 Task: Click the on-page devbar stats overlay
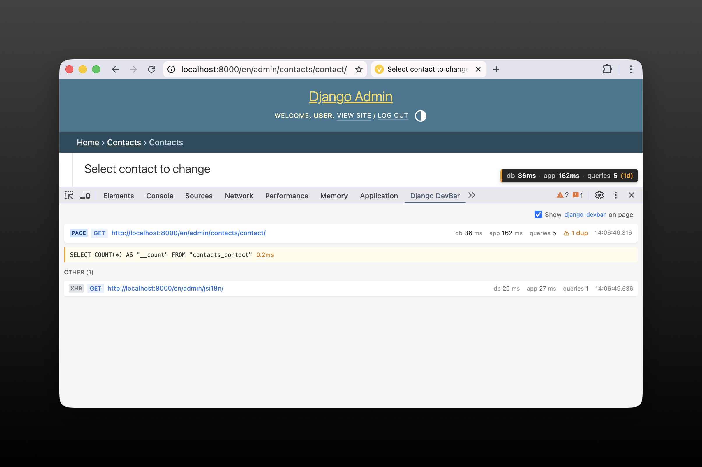point(569,176)
